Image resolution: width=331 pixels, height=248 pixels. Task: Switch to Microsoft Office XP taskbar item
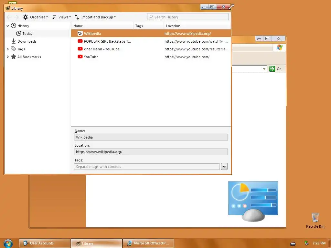[x=148, y=243]
